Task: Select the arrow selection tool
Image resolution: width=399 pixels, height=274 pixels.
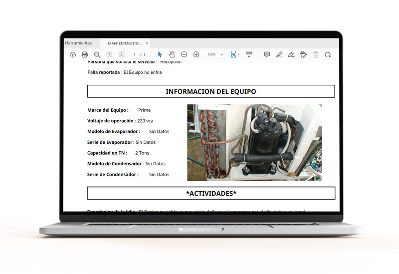Action: click(x=160, y=54)
